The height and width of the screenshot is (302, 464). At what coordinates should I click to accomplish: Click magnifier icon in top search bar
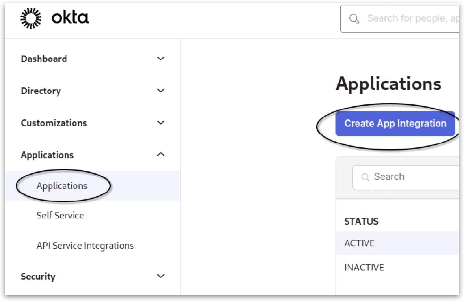point(354,18)
